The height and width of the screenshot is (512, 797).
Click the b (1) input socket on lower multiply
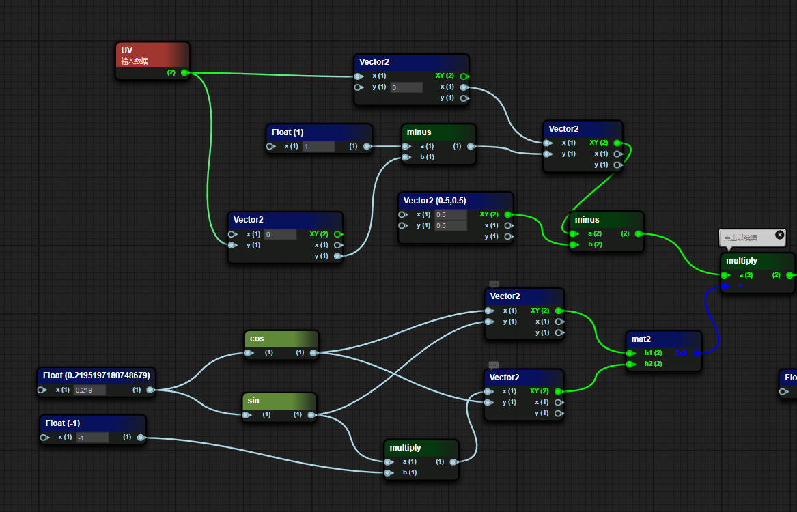pyautogui.click(x=388, y=472)
